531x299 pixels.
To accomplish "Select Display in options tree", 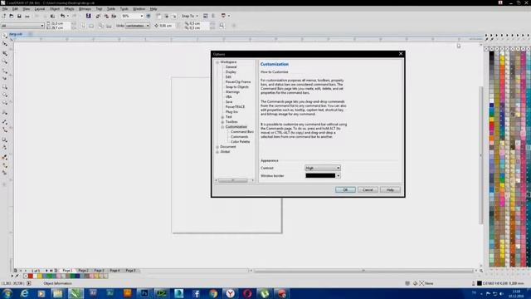I will point(231,72).
